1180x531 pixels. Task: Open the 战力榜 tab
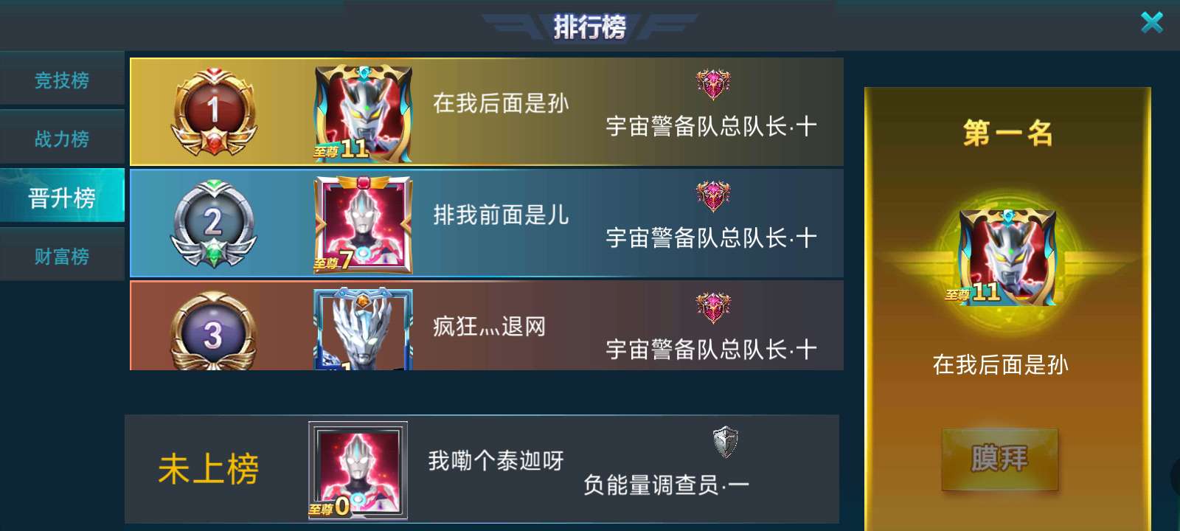pos(62,139)
